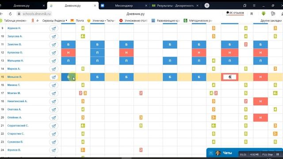Click paper-plane icon in row 21
Viewport: 283px width, 159px height.
[54, 126]
